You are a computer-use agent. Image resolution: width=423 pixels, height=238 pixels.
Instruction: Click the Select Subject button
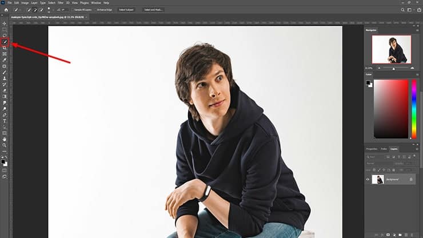click(125, 10)
